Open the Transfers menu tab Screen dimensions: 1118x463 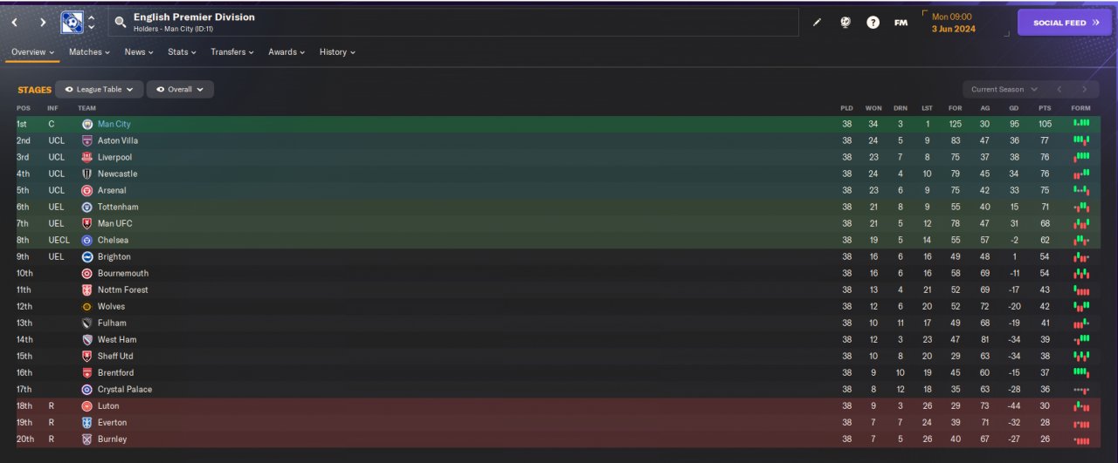click(x=232, y=52)
